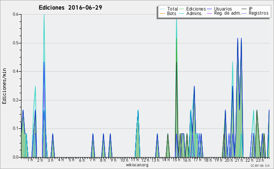Click the chart title "Ediciones 2016-06-29"
This screenshot has height=169, width=274.
click(70, 8)
